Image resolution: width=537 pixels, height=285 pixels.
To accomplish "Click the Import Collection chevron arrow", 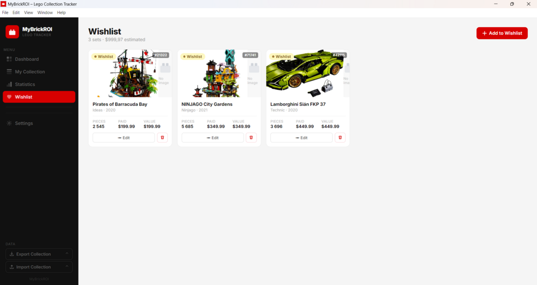I will pyautogui.click(x=67, y=266).
